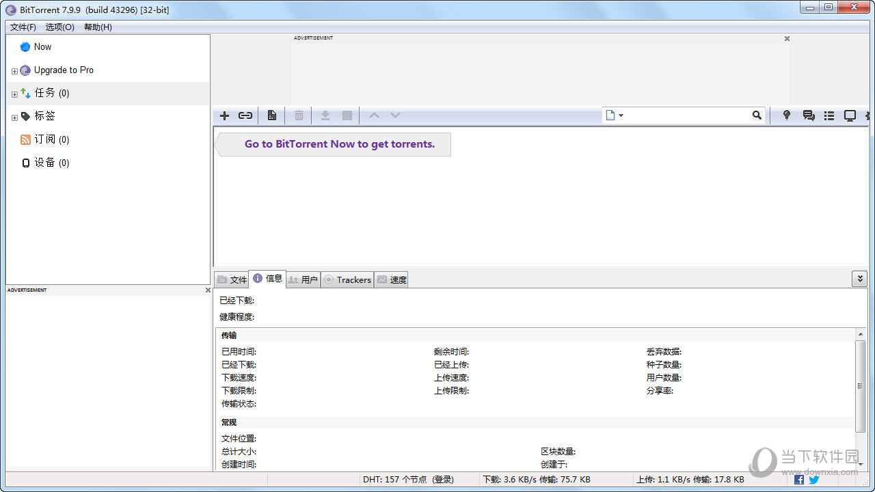875x492 pixels.
Task: Click the Start download arrow icon
Action: pos(325,115)
